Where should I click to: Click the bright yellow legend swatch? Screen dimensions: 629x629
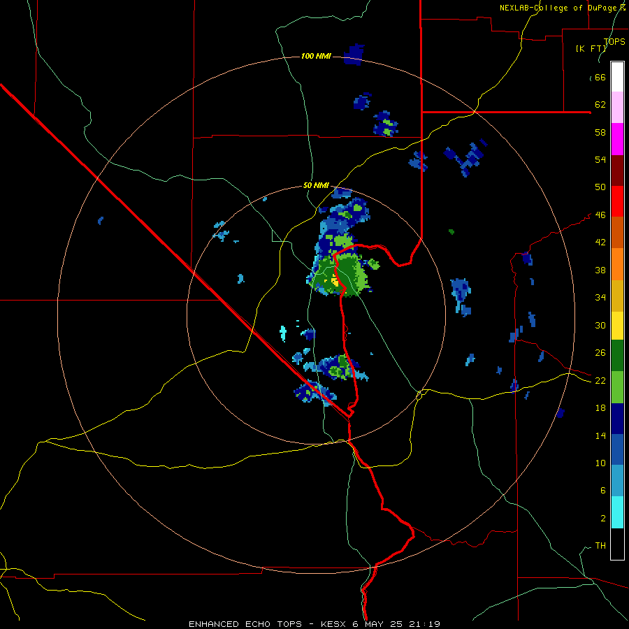click(617, 326)
